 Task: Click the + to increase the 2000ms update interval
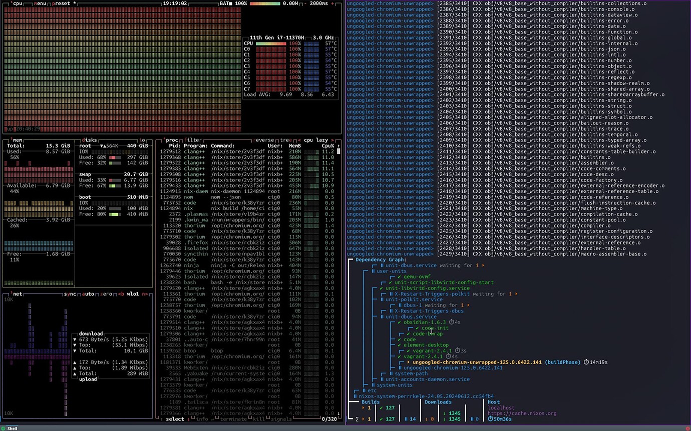click(332, 3)
